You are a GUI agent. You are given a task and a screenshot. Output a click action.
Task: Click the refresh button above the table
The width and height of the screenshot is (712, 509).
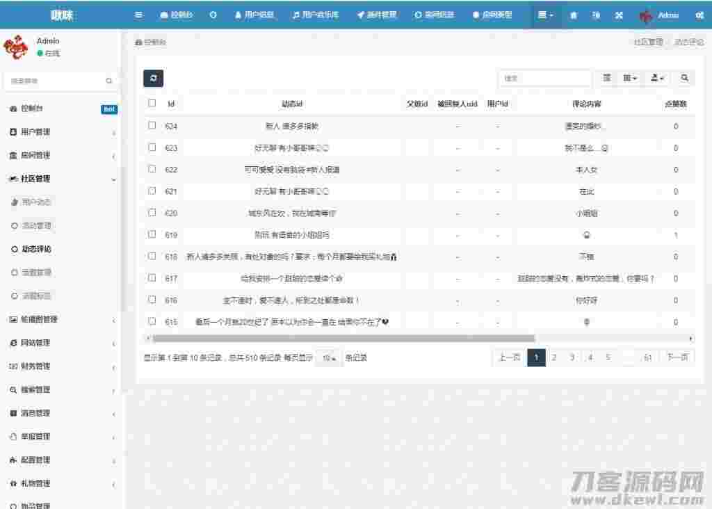pos(154,78)
